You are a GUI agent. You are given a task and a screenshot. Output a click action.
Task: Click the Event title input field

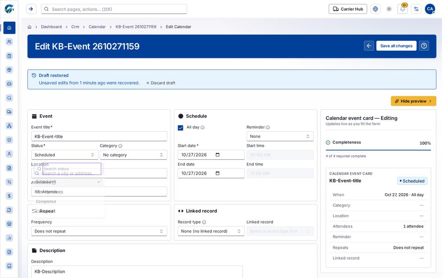coord(99,136)
